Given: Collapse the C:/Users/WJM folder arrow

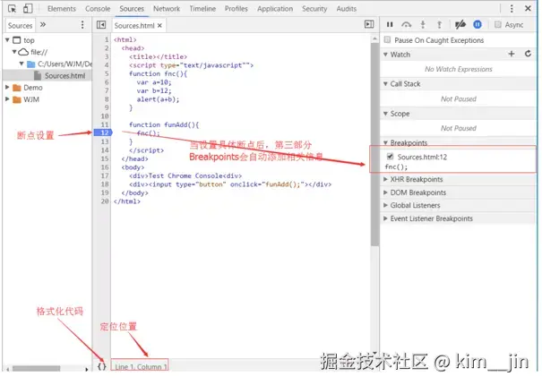Looking at the screenshot, I should click(x=22, y=64).
